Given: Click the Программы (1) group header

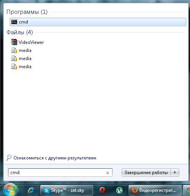Looking at the screenshot, I should point(27,12).
